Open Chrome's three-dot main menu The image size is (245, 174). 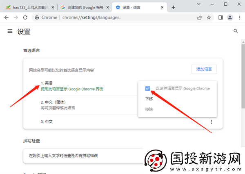tap(240, 17)
